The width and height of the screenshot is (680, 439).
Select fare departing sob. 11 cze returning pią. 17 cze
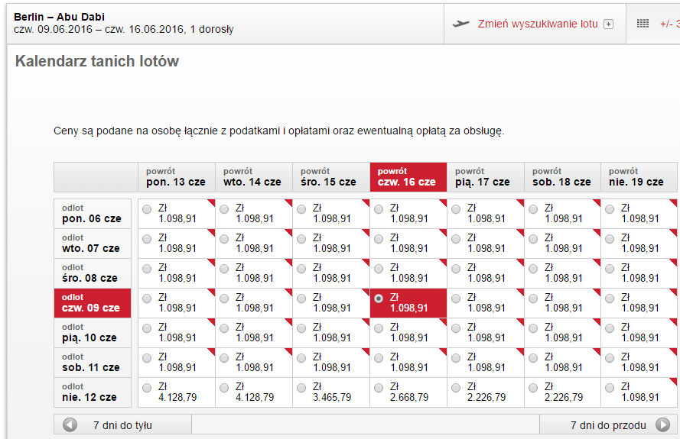(456, 358)
